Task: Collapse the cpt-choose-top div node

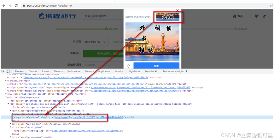Action: 10,110
